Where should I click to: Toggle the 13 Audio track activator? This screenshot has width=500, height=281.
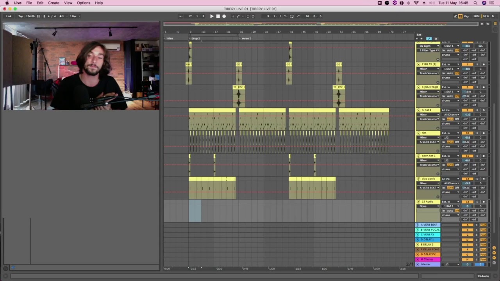tap(467, 202)
